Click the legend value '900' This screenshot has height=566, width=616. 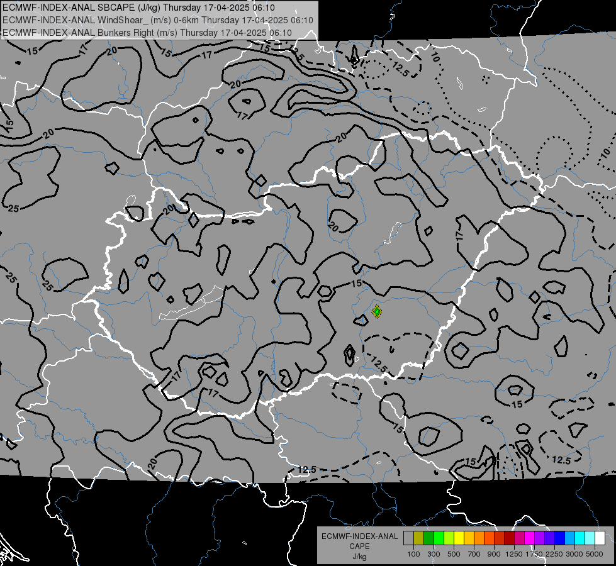[494, 554]
